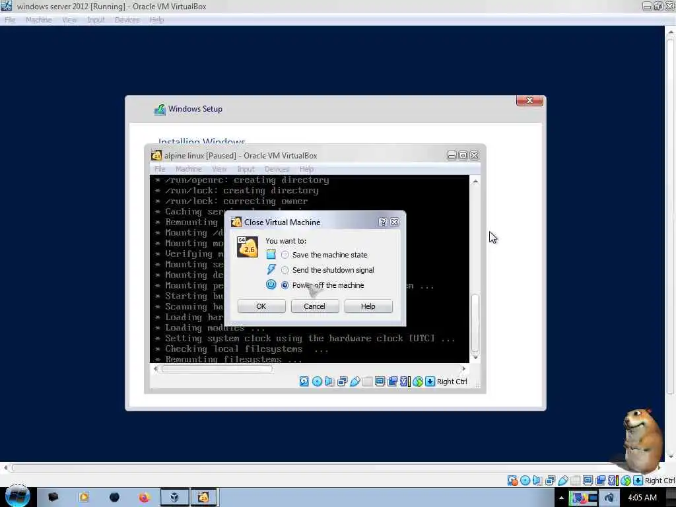Open Input menu of windows server 2012 window
This screenshot has height=507, width=676.
point(96,20)
